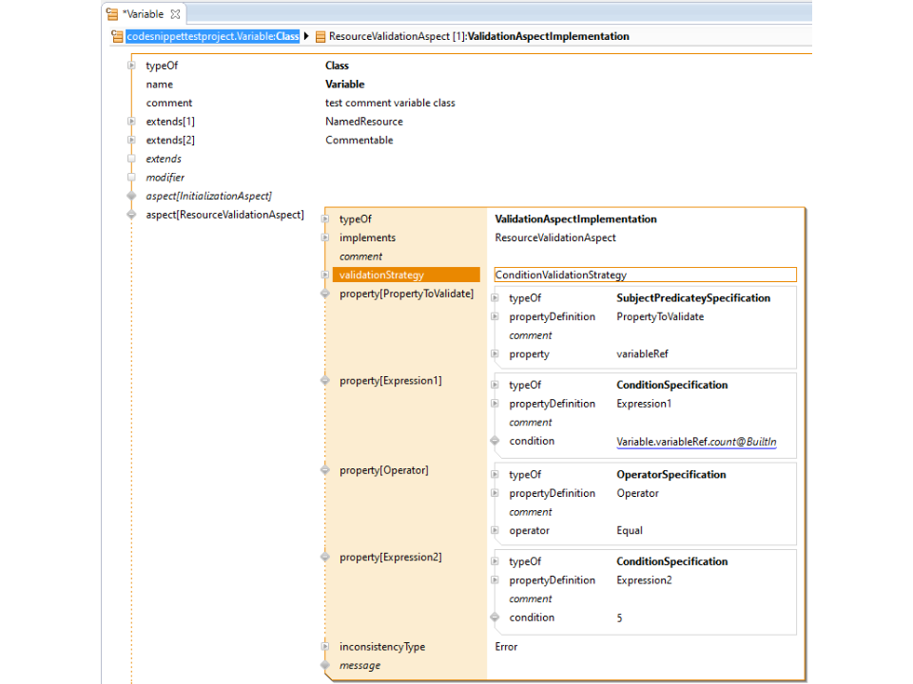Click diamond marker beside property[Expression1]
This screenshot has width=913, height=684.
pyautogui.click(x=325, y=381)
